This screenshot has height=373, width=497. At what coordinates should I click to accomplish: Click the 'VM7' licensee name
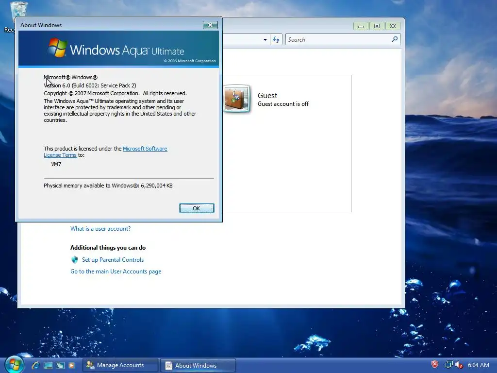pos(56,164)
